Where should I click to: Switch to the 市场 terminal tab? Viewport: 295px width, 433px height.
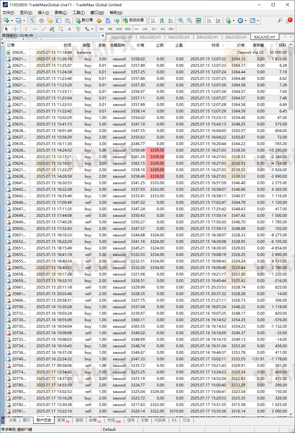[x=114, y=420]
